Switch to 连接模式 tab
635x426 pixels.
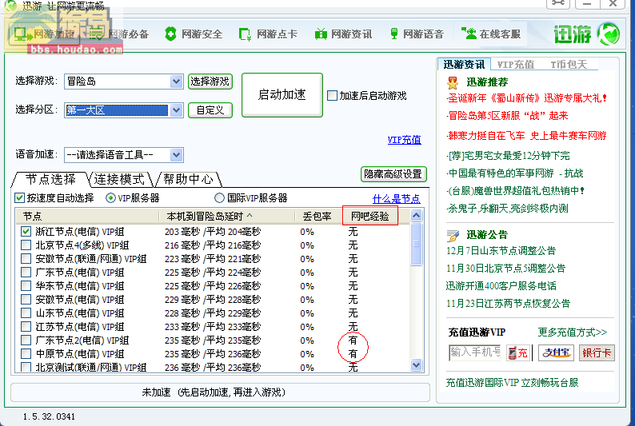119,179
